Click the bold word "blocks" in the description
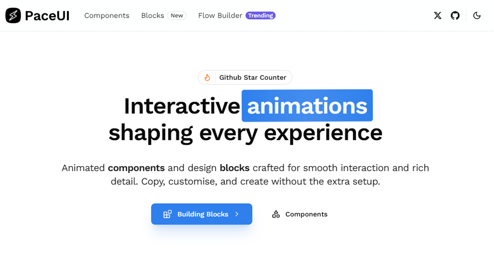Screen dimensions: 494x258 click(235, 168)
